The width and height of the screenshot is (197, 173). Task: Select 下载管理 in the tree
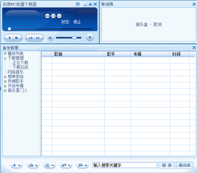pos(15,58)
